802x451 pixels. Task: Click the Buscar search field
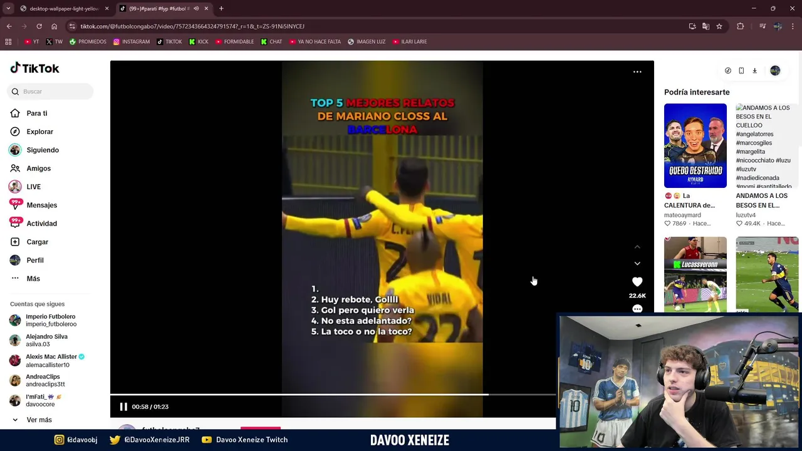[51, 91]
